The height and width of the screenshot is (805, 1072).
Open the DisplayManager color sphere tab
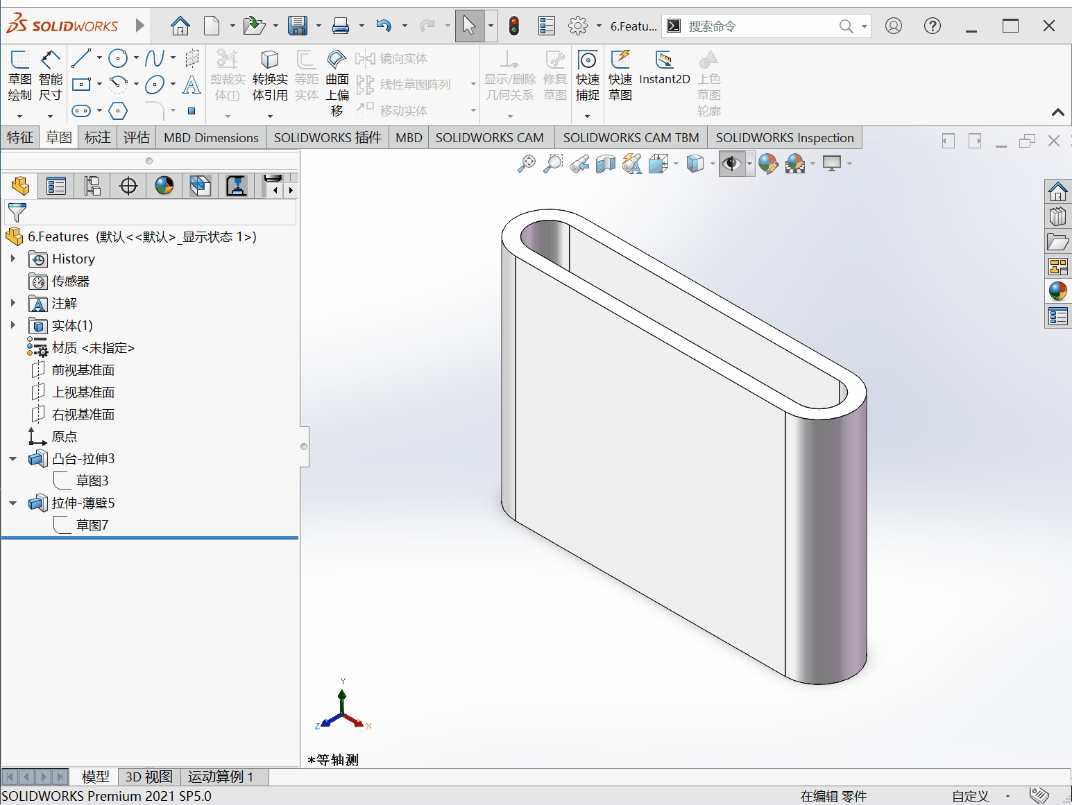[x=164, y=186]
